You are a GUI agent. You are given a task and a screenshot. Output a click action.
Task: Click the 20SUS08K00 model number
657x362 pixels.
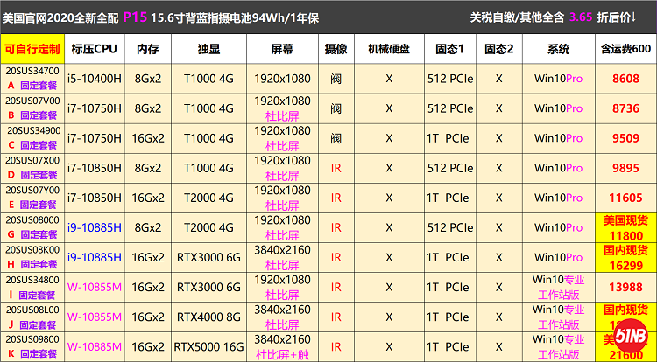click(32, 250)
